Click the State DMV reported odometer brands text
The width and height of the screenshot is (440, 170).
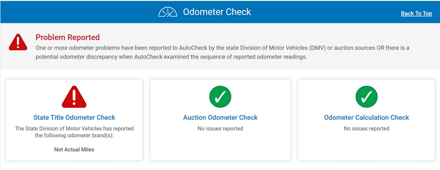(74, 132)
